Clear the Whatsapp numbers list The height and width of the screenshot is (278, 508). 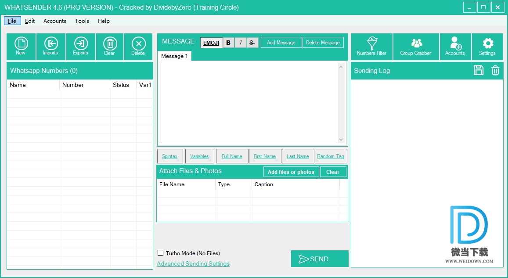pos(110,47)
